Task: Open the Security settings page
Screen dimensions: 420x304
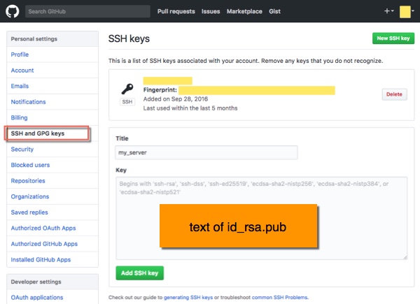Action: point(22,149)
